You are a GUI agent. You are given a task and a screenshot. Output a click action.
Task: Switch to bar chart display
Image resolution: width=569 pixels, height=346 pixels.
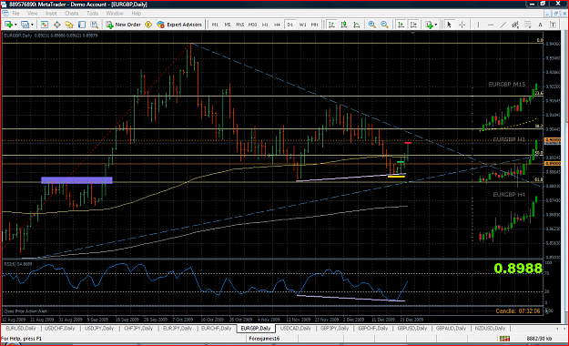tap(331, 25)
